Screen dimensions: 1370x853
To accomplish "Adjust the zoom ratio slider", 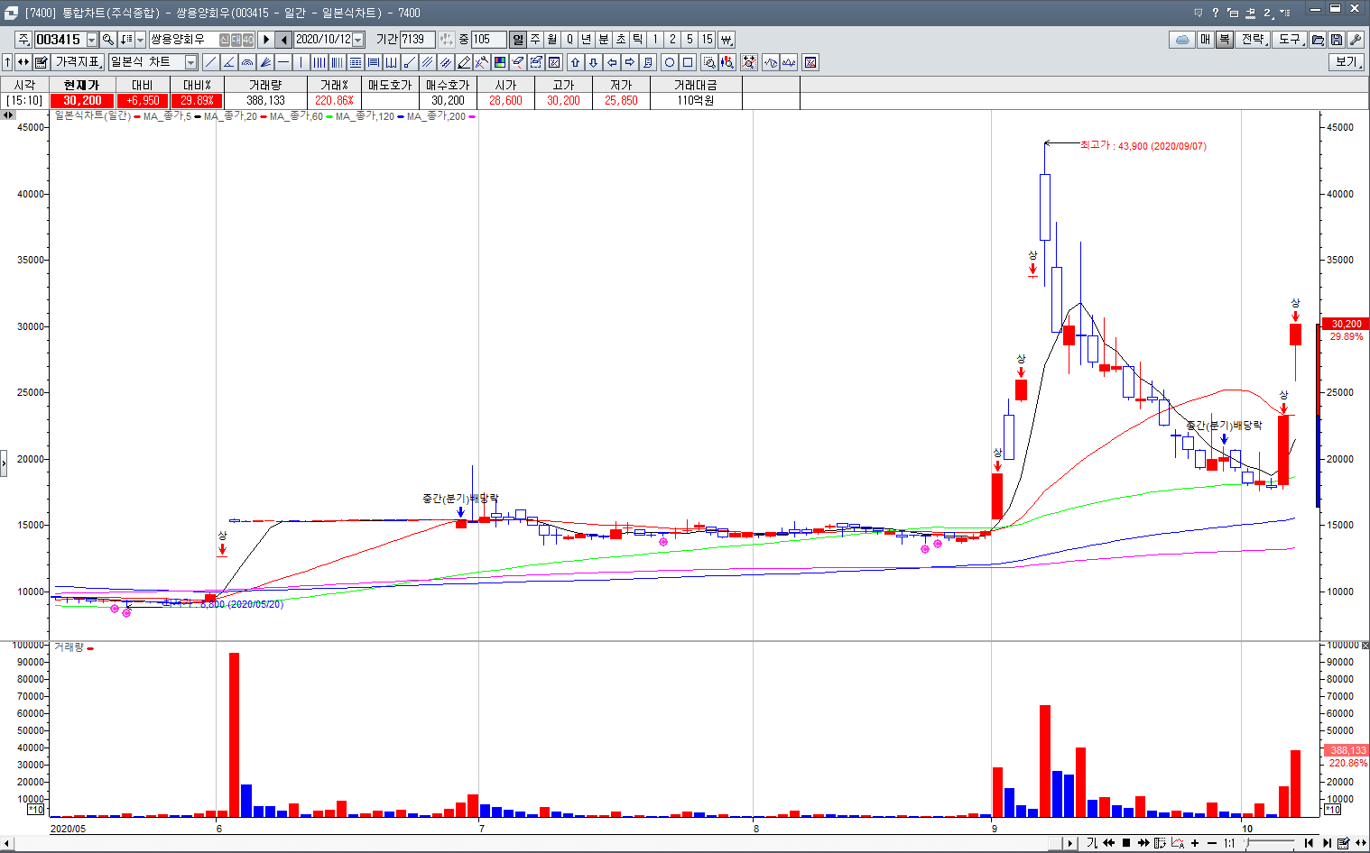I will coord(1270,843).
